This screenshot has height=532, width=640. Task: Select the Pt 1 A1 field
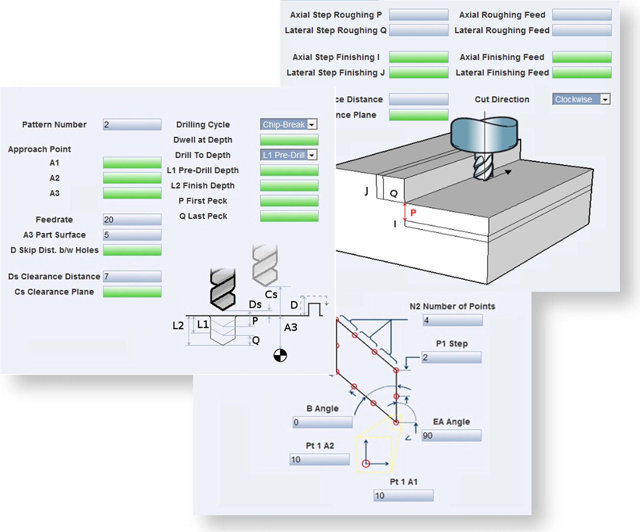[x=403, y=496]
